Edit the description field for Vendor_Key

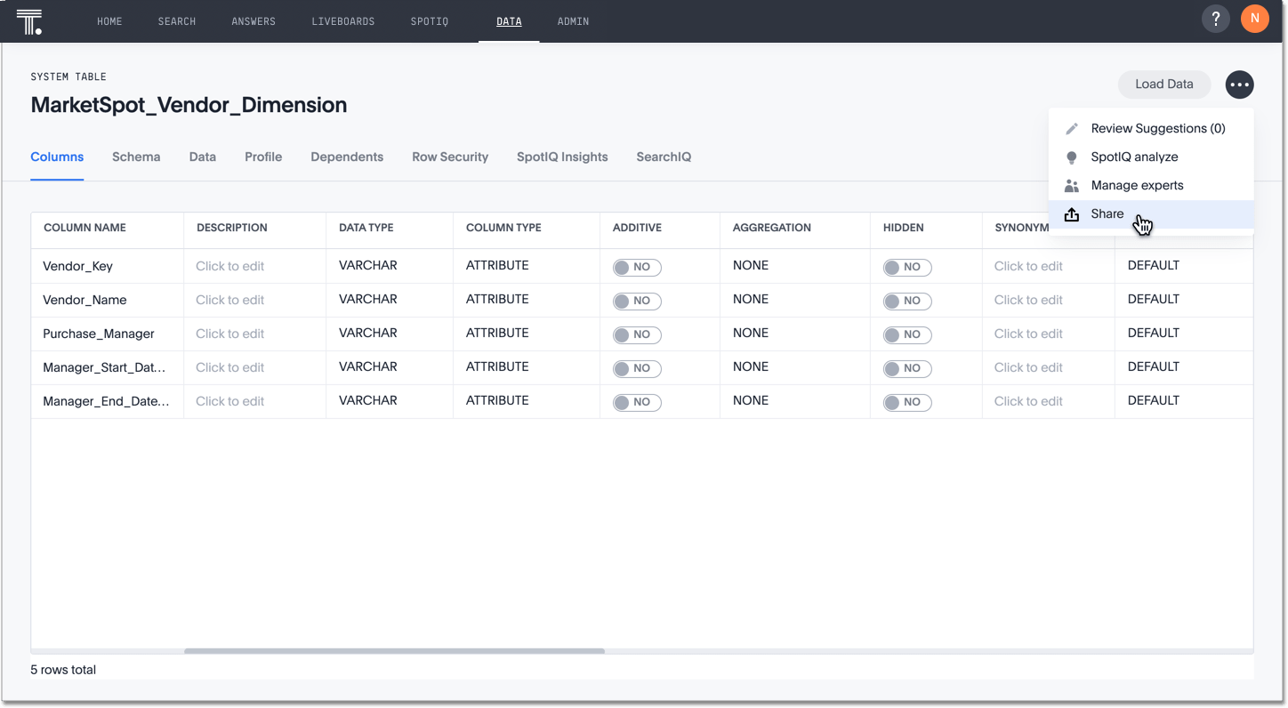(229, 266)
